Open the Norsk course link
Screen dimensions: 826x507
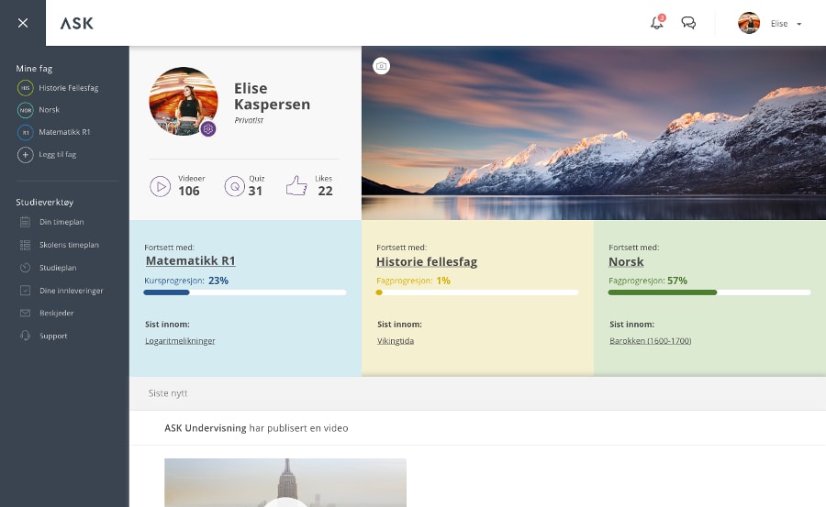click(x=626, y=261)
